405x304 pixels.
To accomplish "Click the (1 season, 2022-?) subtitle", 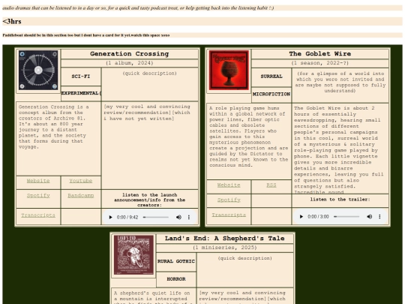I will 320,63.
